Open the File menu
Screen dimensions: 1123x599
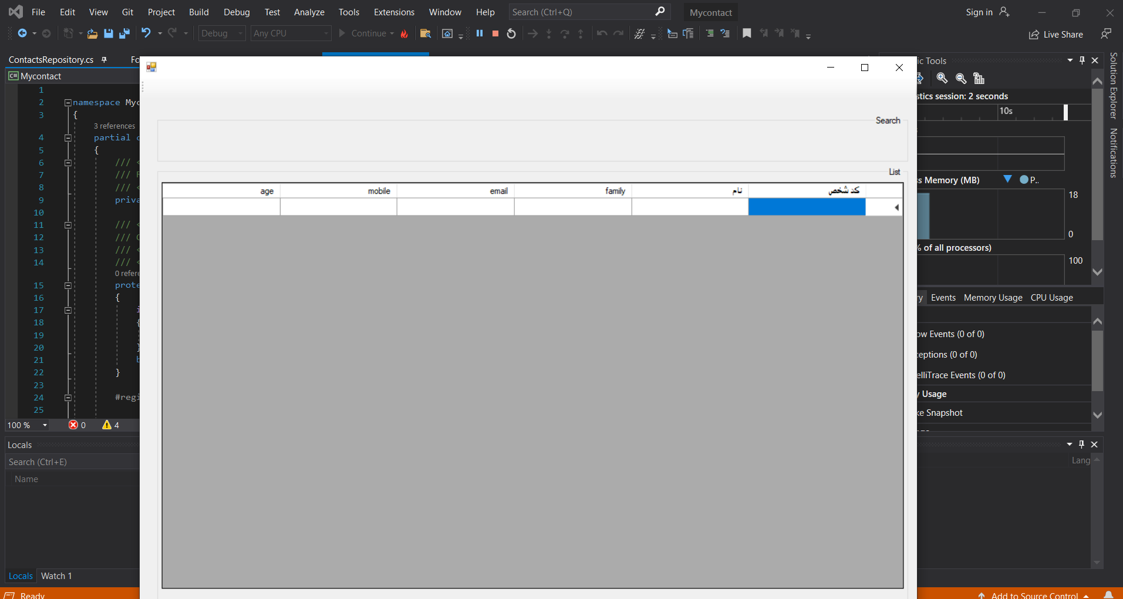pos(38,12)
